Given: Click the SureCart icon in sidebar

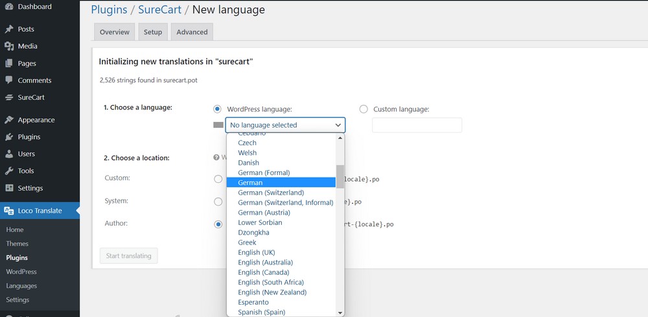Looking at the screenshot, I should [x=8, y=97].
